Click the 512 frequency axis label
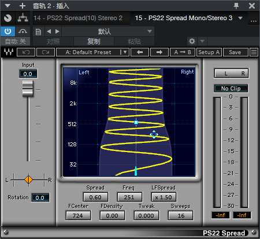 pyautogui.click(x=72, y=124)
